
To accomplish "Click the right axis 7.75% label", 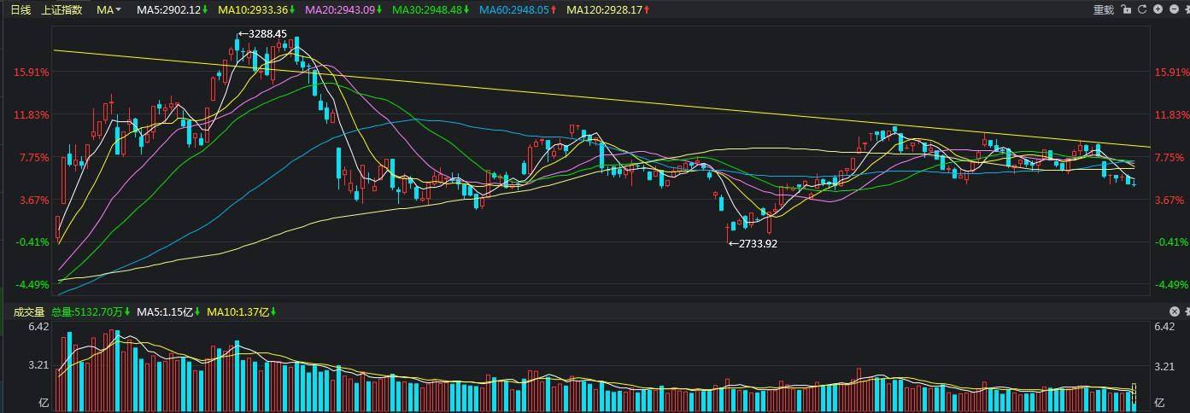I will click(1169, 158).
